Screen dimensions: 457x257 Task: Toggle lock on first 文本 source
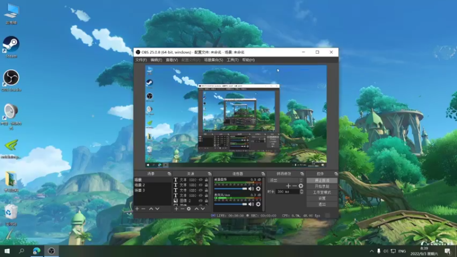[206, 180]
